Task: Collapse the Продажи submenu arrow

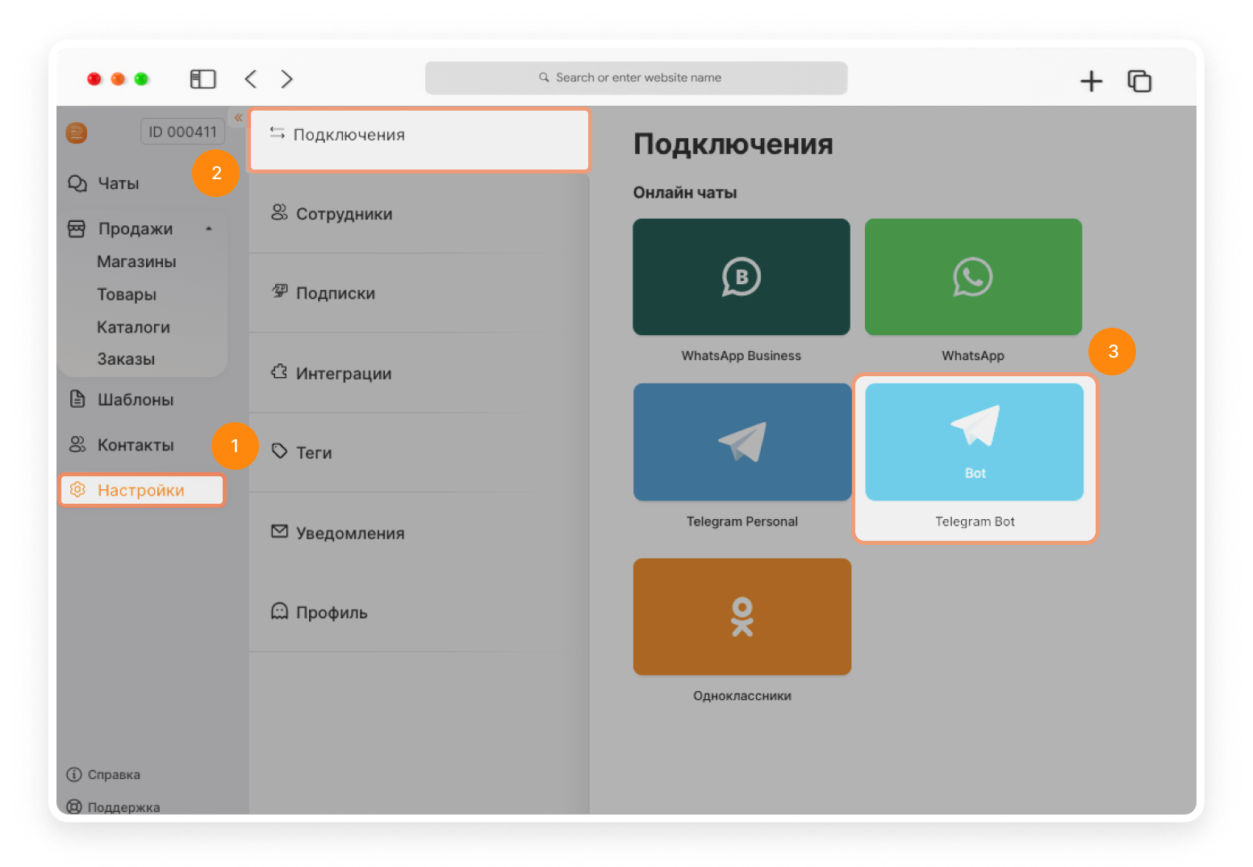Action: tap(209, 229)
